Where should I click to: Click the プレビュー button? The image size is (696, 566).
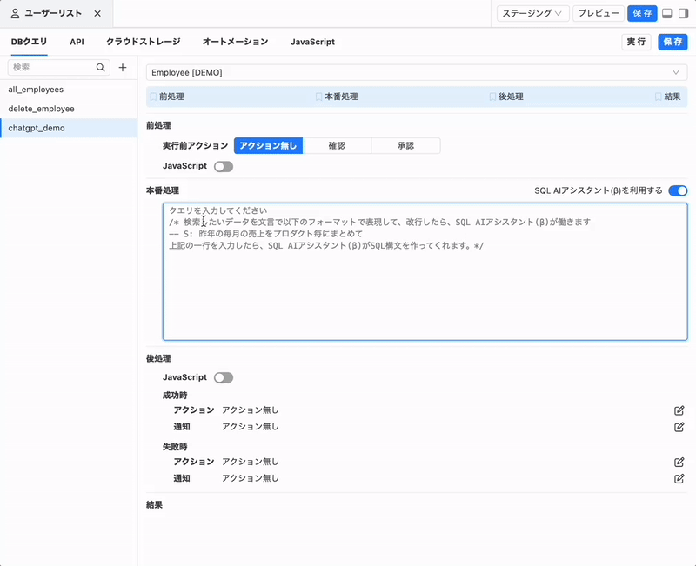599,13
